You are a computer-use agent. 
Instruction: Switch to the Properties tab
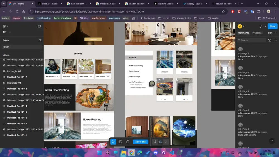257,33
